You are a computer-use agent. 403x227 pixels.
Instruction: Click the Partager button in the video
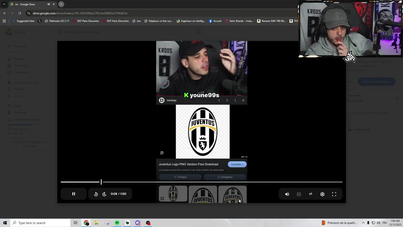pos(180,177)
